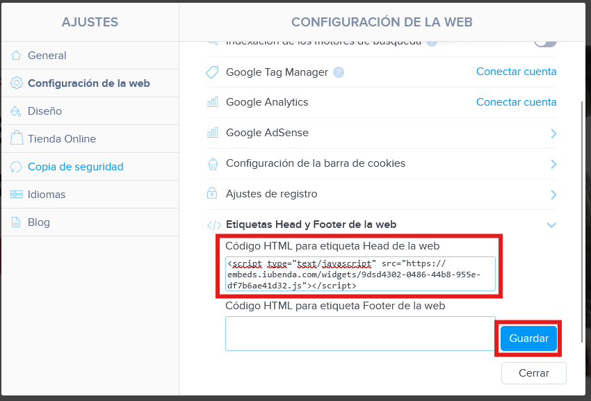This screenshot has height=401, width=591.
Task: Toggle the search engine indexing switch
Action: 545,45
